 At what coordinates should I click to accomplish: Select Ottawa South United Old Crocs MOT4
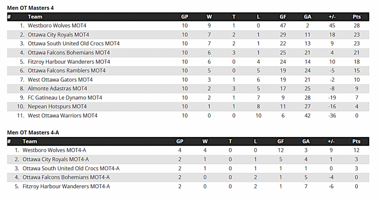coord(74,44)
